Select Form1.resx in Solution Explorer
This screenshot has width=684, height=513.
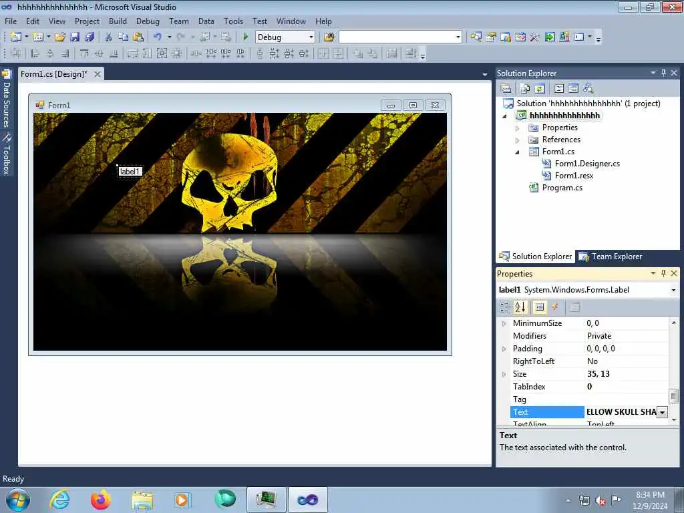[574, 176]
